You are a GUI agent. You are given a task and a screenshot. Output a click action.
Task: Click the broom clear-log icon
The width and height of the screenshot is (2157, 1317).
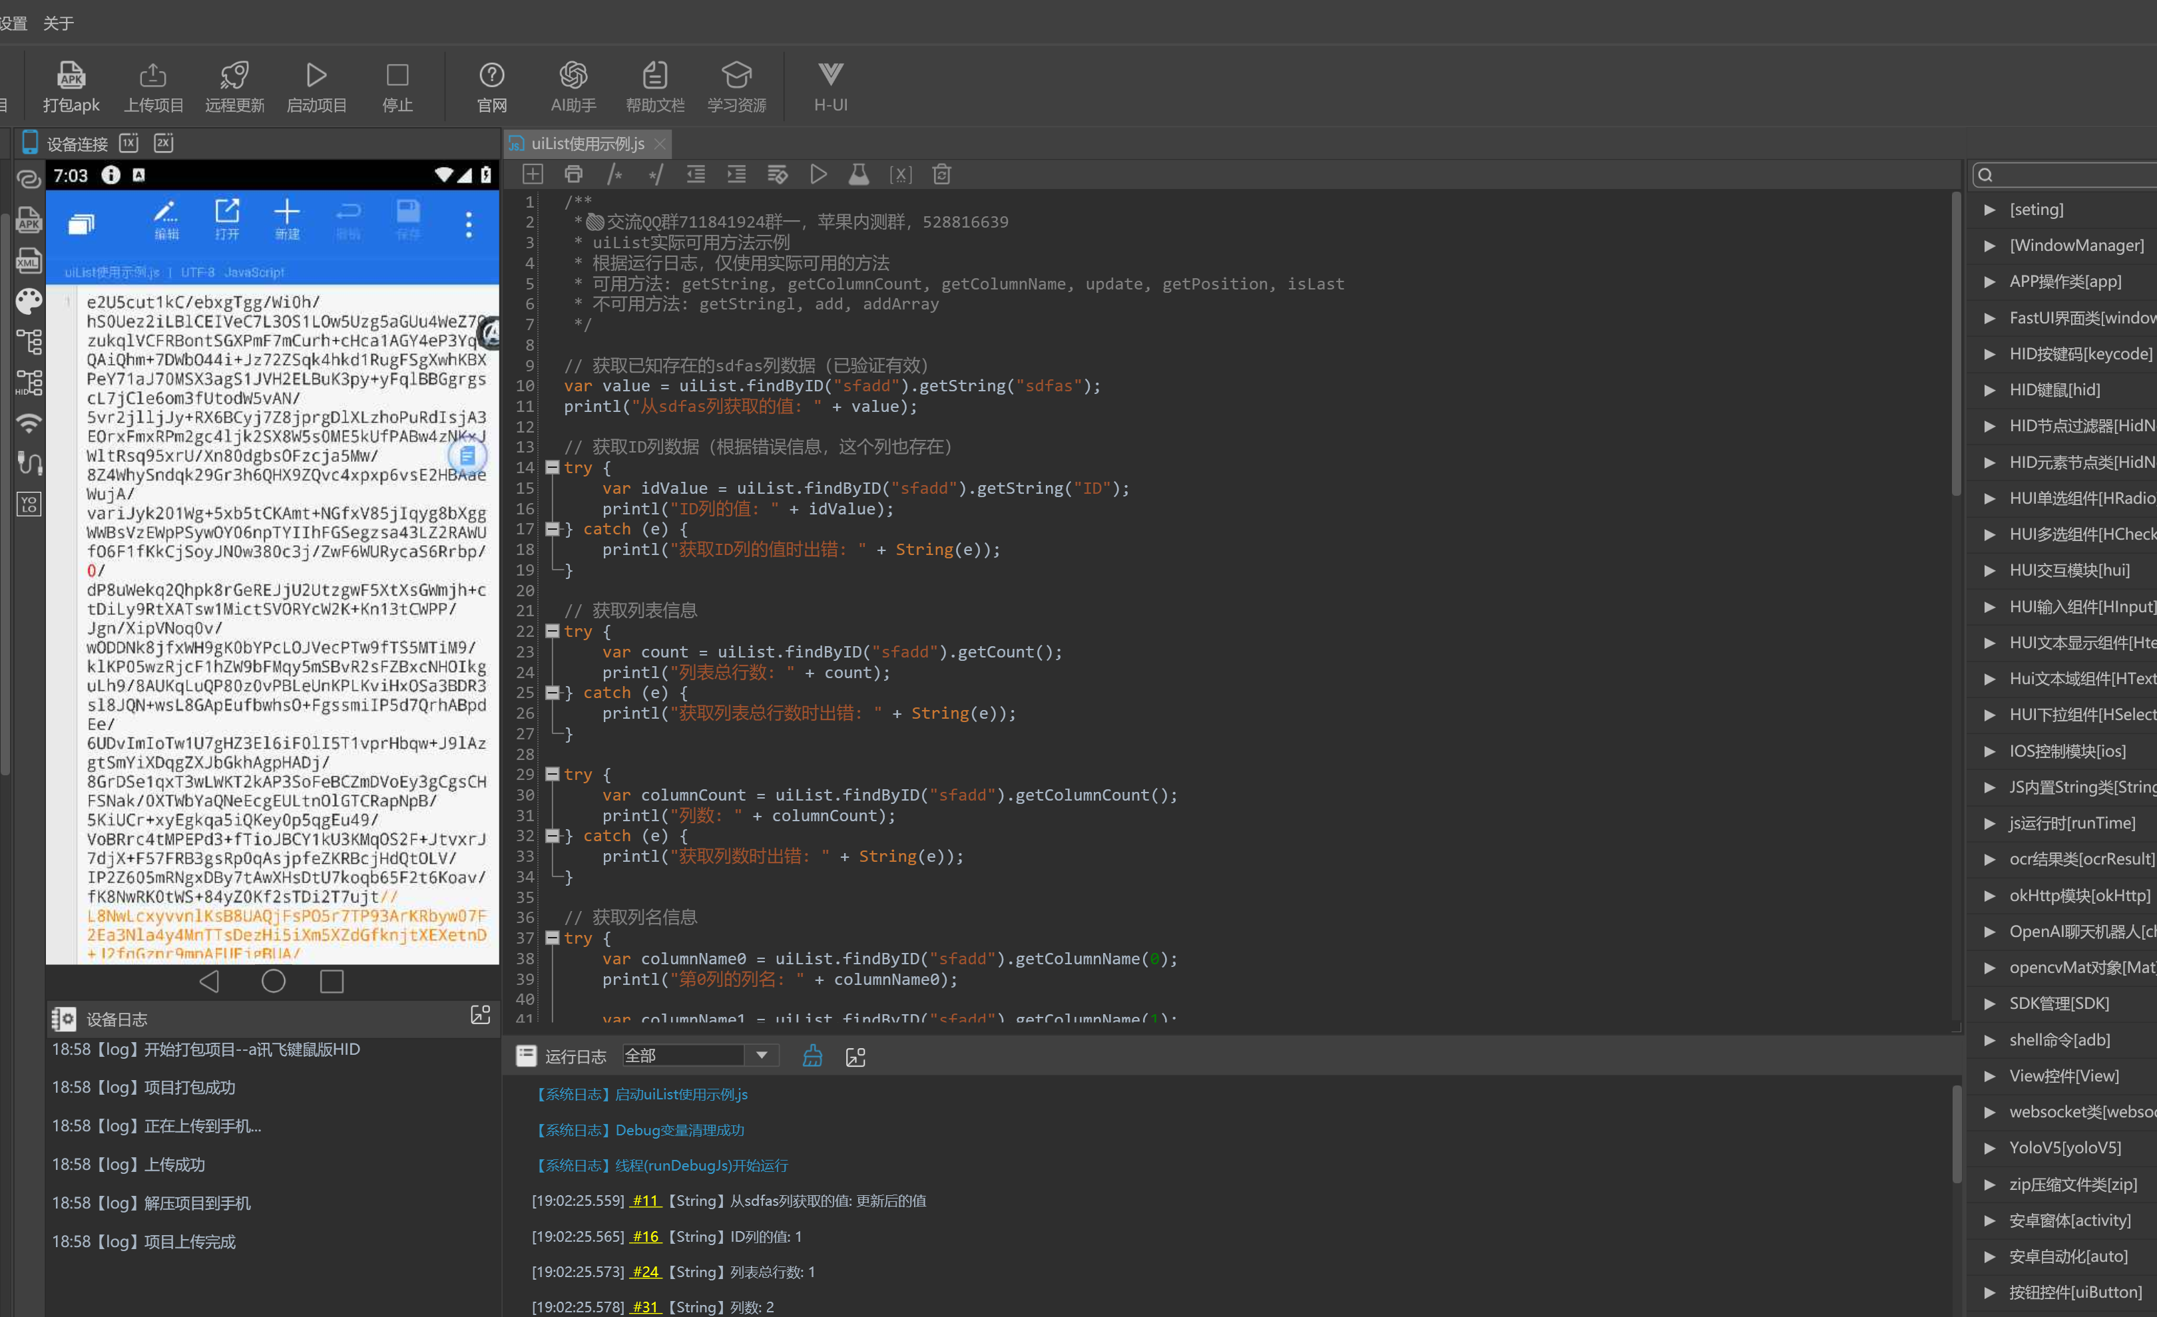[812, 1056]
